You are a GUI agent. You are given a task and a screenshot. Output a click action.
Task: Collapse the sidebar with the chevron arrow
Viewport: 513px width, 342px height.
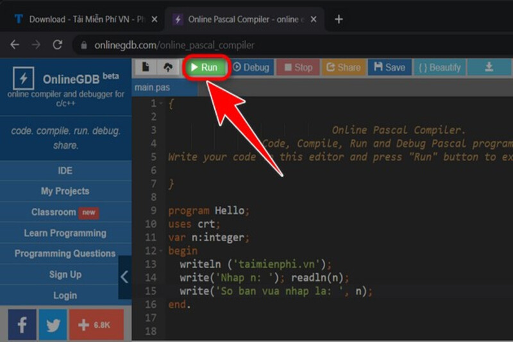(x=124, y=277)
